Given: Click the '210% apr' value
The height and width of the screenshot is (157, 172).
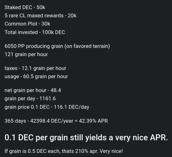Looking at the screenshot, I should 86,151.
